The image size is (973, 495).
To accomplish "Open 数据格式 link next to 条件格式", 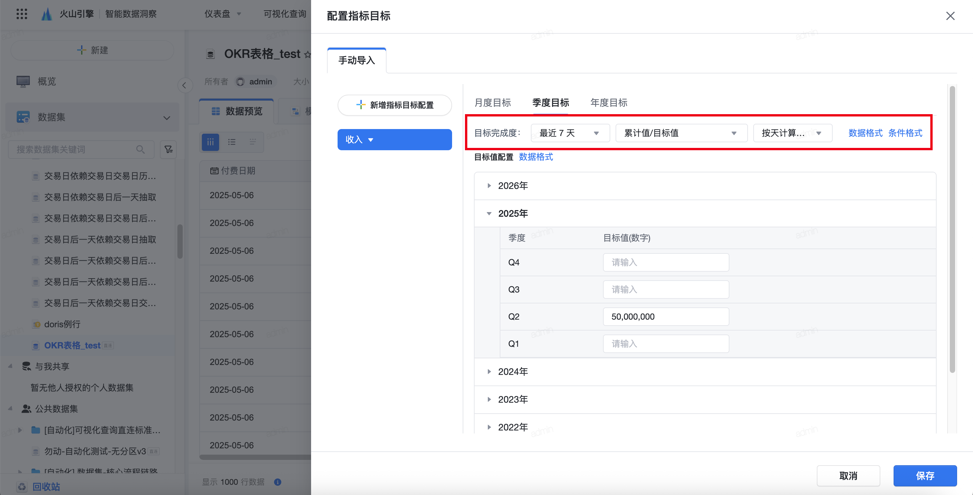I will (865, 133).
